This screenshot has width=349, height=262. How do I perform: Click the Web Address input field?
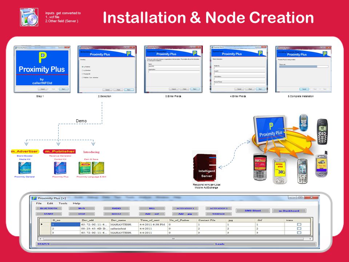(x=240, y=79)
